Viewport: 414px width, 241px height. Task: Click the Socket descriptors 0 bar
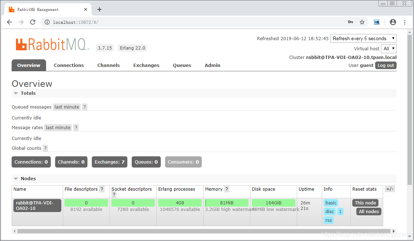pyautogui.click(x=133, y=203)
